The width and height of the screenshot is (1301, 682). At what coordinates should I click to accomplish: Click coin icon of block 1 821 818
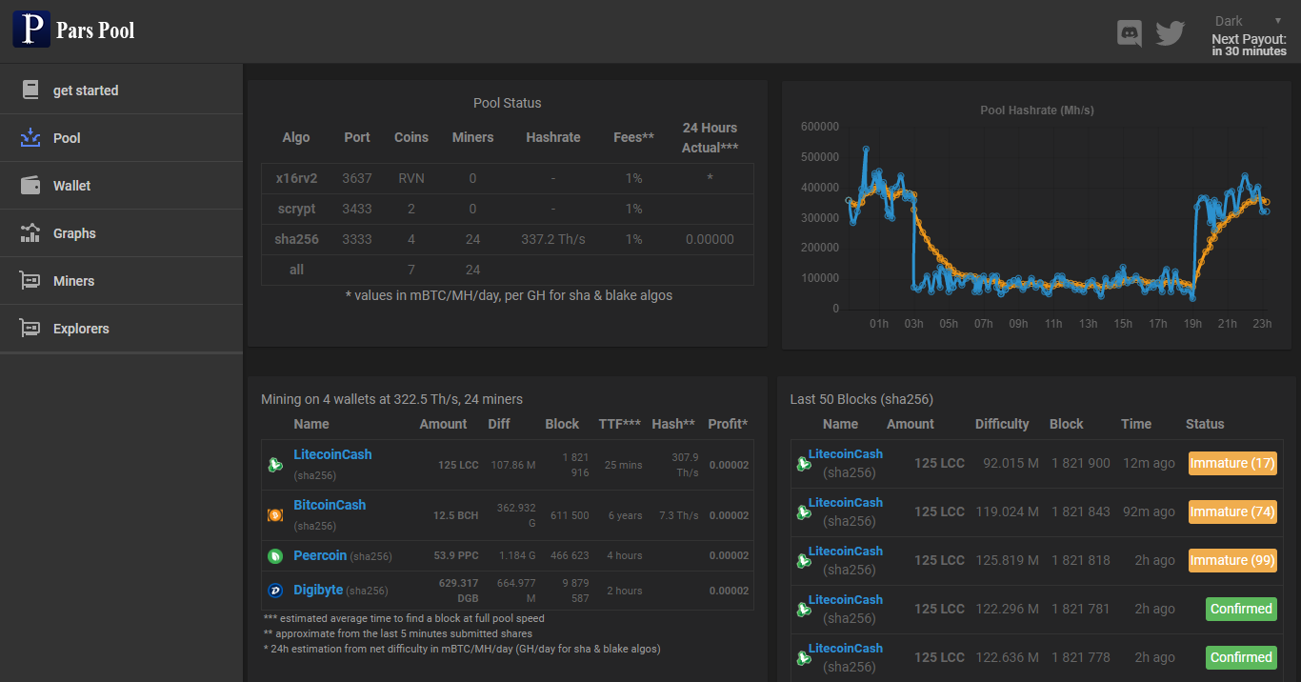click(804, 561)
